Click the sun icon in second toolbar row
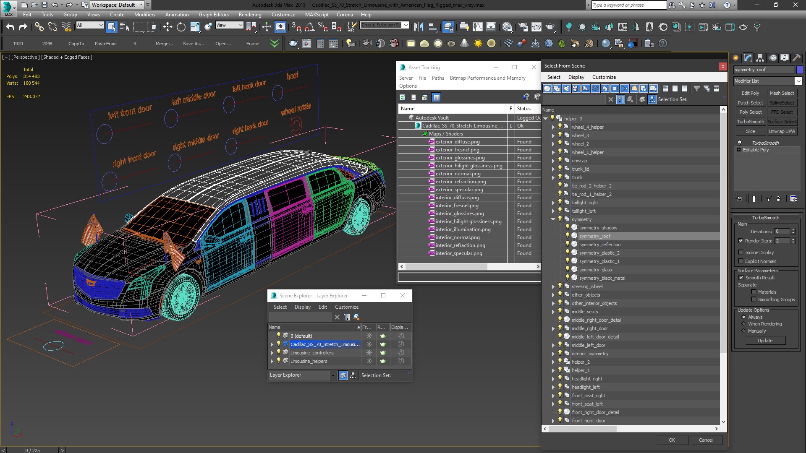806x453 pixels. pos(478,44)
